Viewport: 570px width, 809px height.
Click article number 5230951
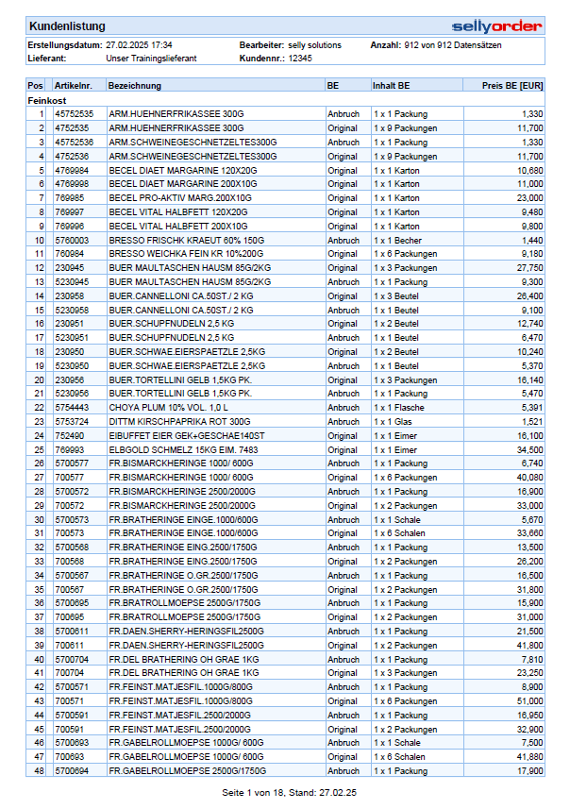point(72,337)
